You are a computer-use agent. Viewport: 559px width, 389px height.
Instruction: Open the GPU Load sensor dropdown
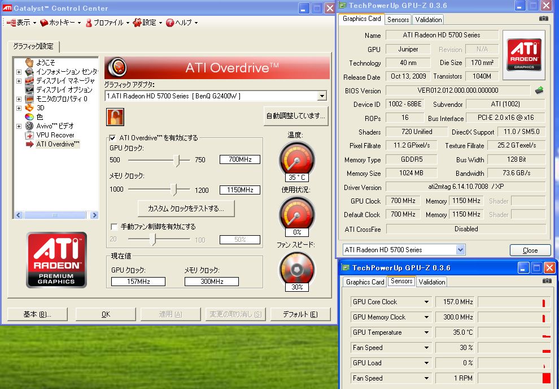pyautogui.click(x=426, y=363)
